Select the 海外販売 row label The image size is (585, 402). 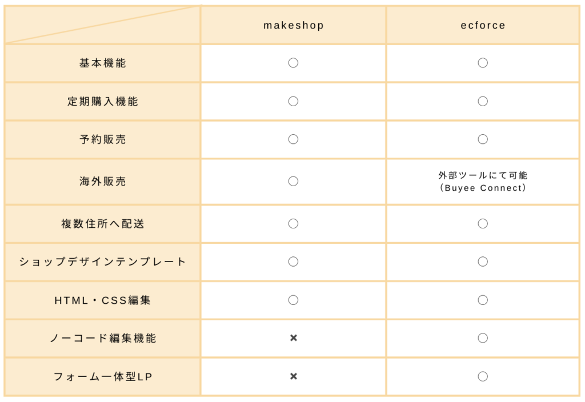103,181
